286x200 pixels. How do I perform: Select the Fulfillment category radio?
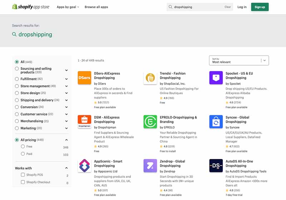17,79
